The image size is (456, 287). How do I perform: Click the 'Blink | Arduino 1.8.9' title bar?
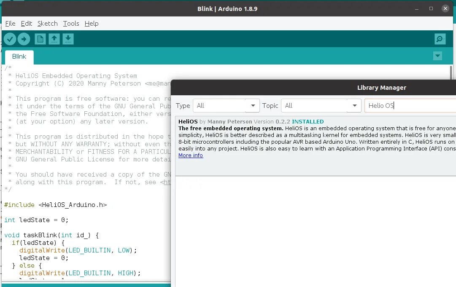coord(227,9)
